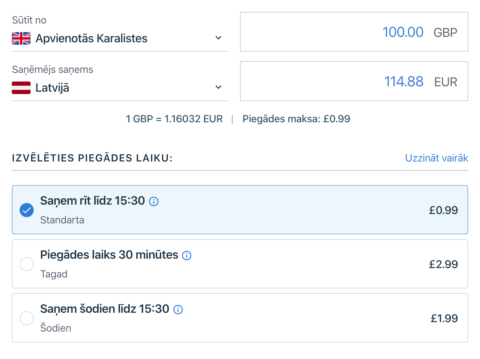
Task: Click the 100.00 GBP send amount field
Action: [402, 32]
